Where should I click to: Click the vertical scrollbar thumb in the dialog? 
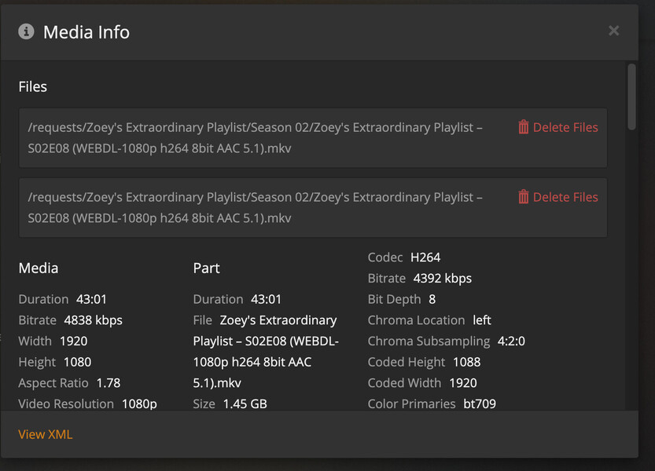click(631, 97)
